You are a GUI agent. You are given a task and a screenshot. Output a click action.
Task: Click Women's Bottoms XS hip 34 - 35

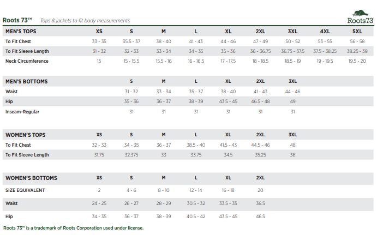[99, 216]
